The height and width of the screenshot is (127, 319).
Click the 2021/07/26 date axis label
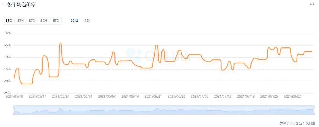coord(269,96)
